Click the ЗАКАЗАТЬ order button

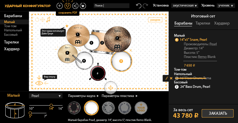pos(217,113)
